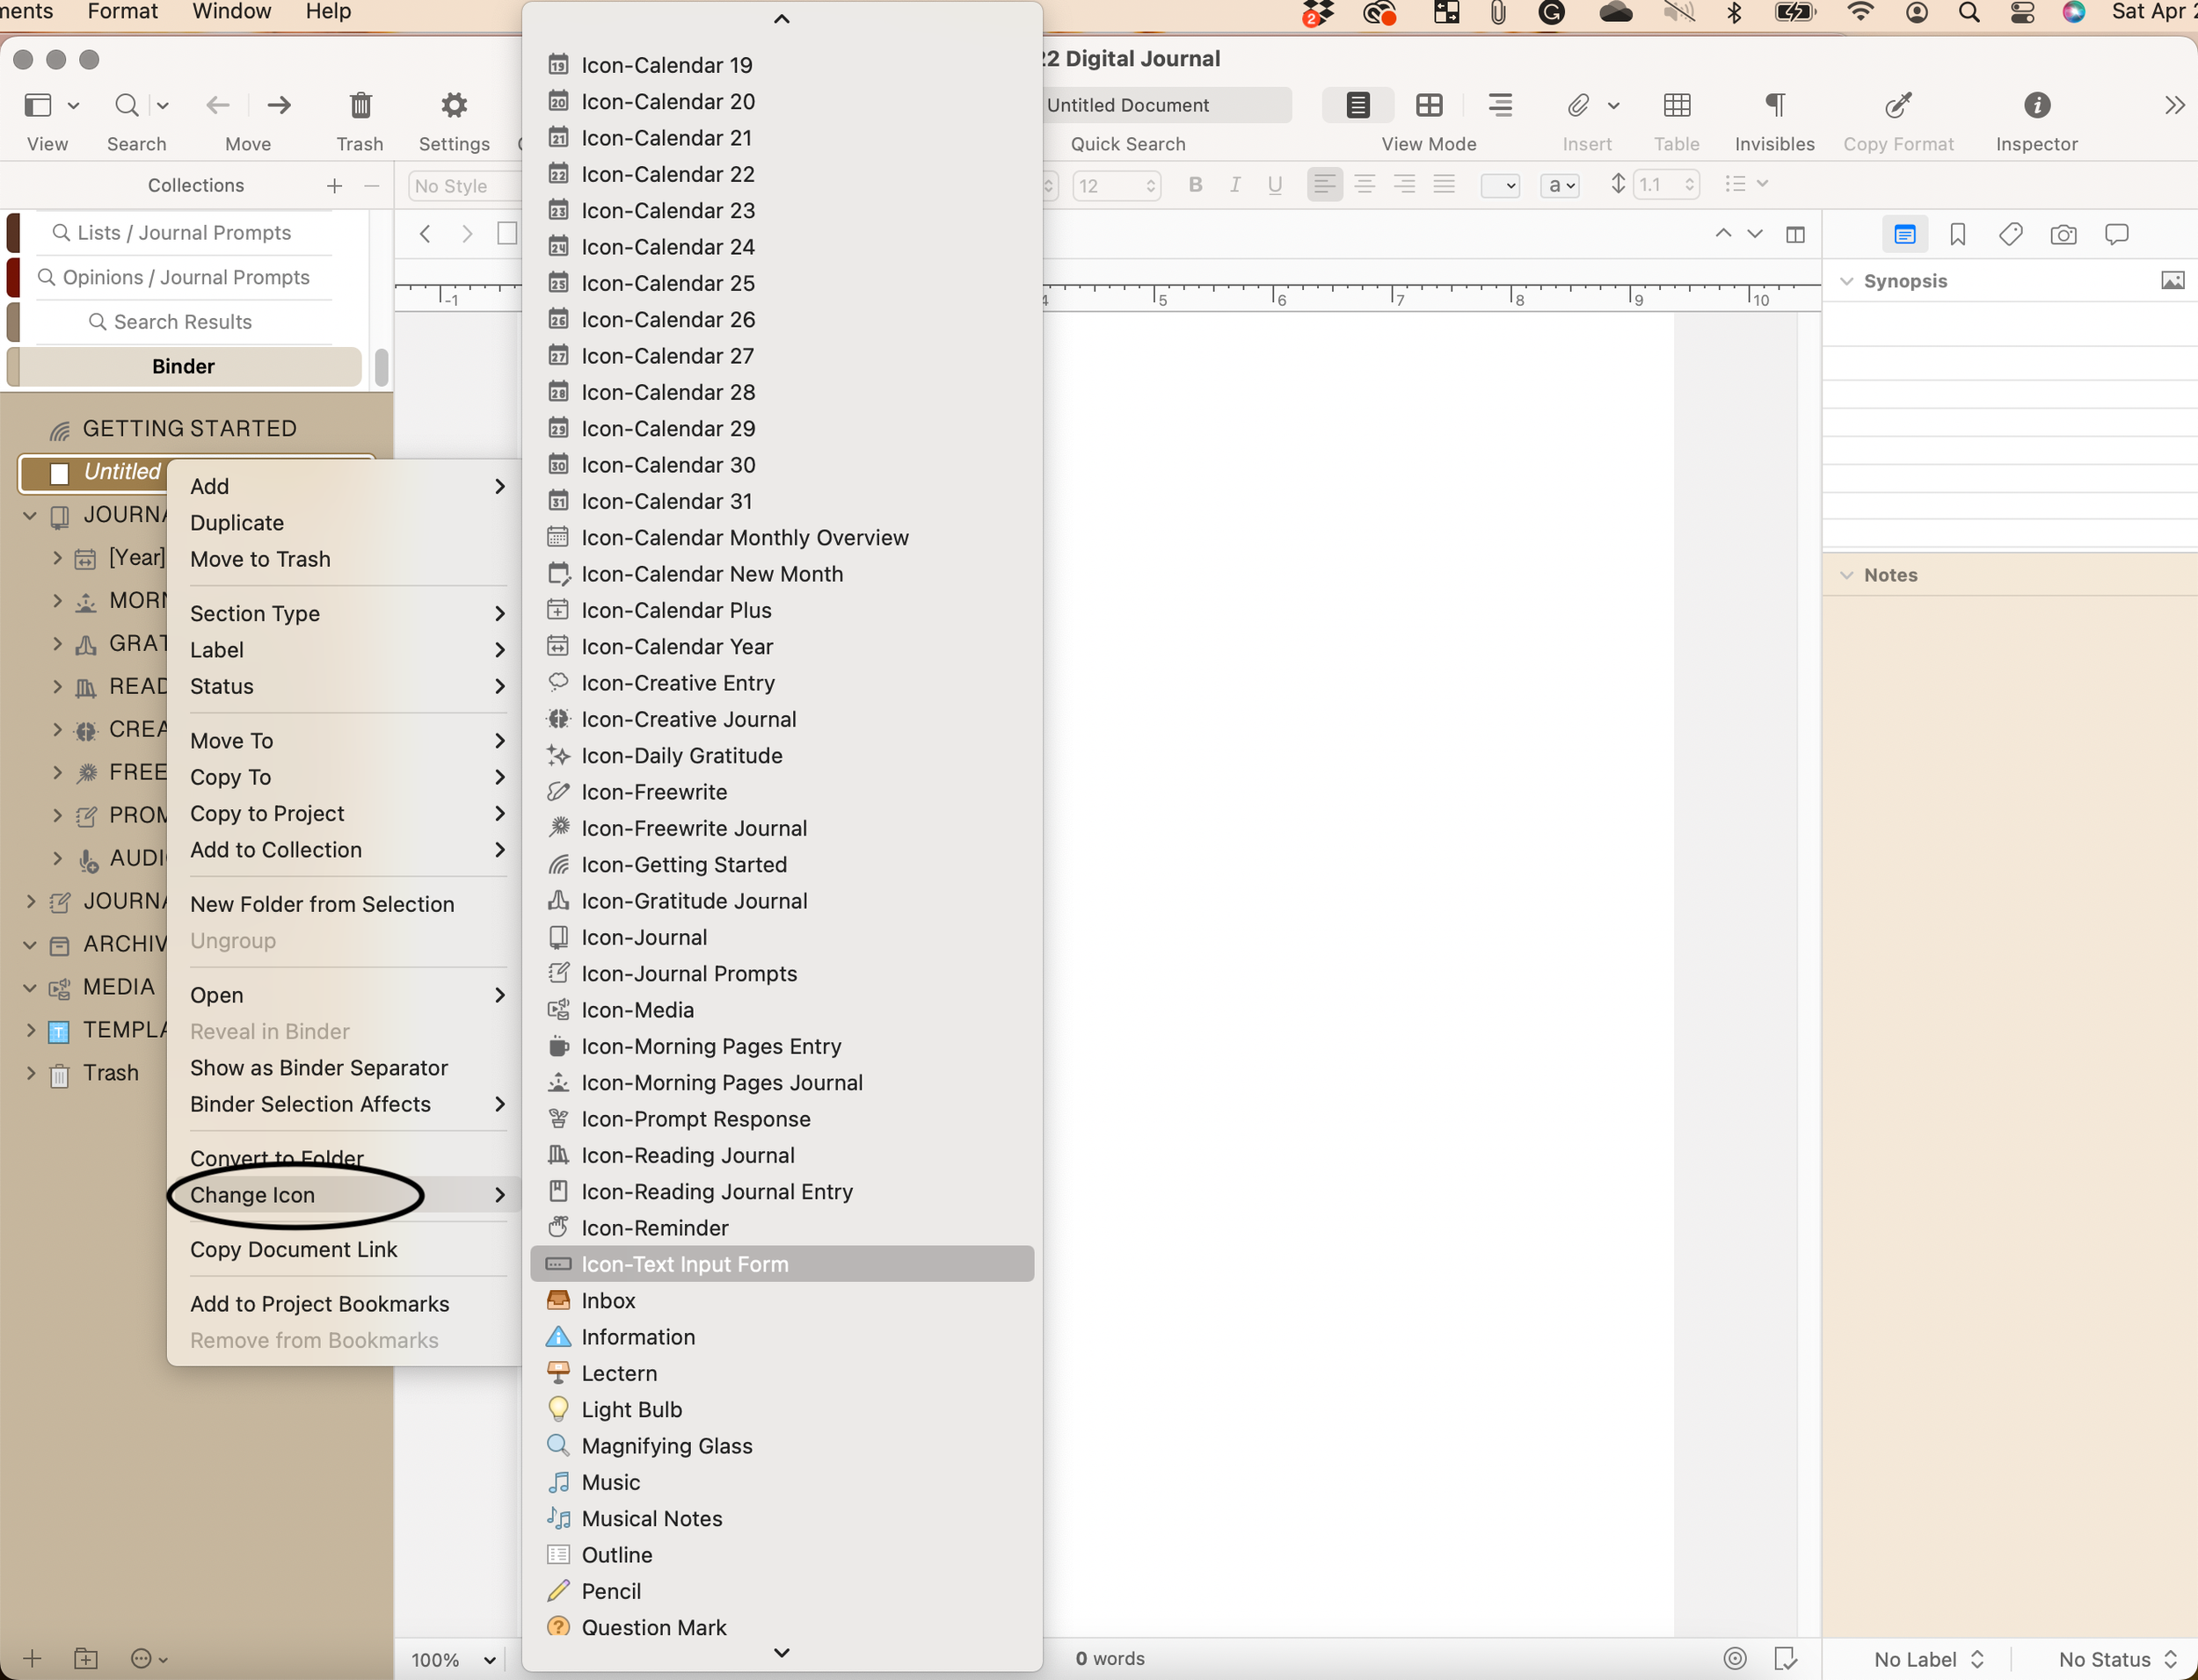The width and height of the screenshot is (2198, 1680).
Task: Open the Bookmarks pane in the Inspector
Action: [x=1957, y=234]
